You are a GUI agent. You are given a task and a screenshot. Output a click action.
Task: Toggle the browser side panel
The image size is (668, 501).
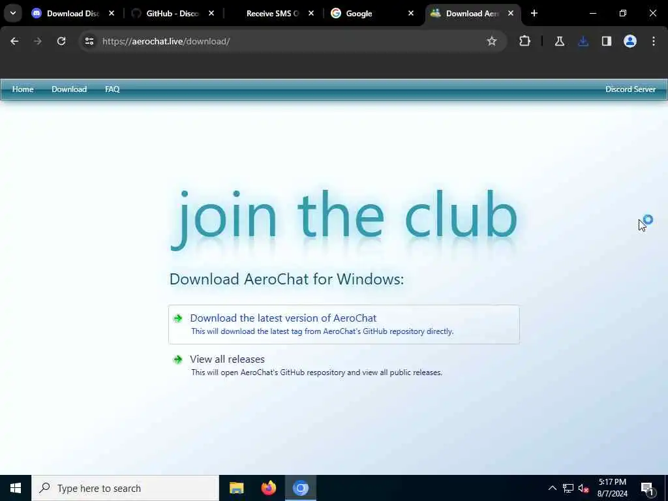(607, 41)
